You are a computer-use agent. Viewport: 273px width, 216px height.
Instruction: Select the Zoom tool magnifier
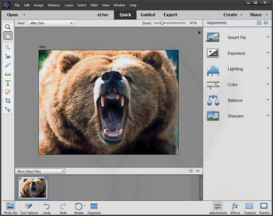pyautogui.click(x=8, y=27)
